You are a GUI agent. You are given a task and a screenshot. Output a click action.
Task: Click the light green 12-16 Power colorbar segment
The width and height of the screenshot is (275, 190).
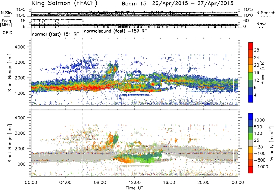coord(251,76)
